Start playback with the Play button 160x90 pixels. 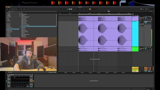68,9
